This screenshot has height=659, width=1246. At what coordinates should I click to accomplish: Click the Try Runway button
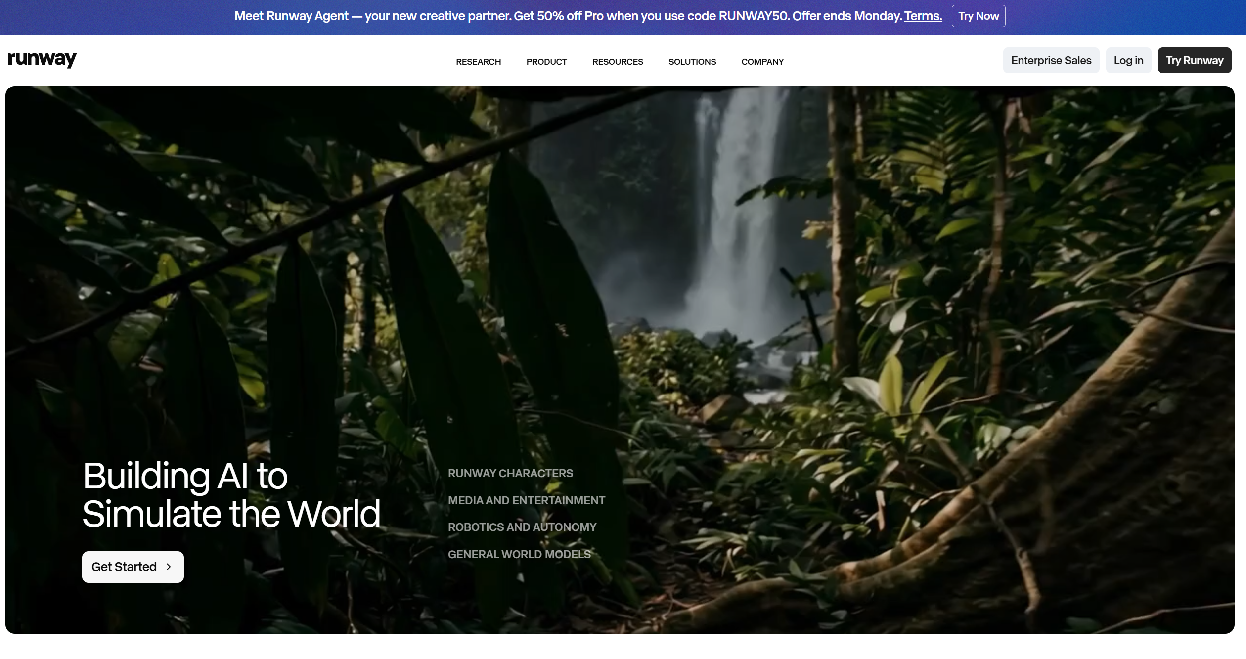click(x=1195, y=60)
